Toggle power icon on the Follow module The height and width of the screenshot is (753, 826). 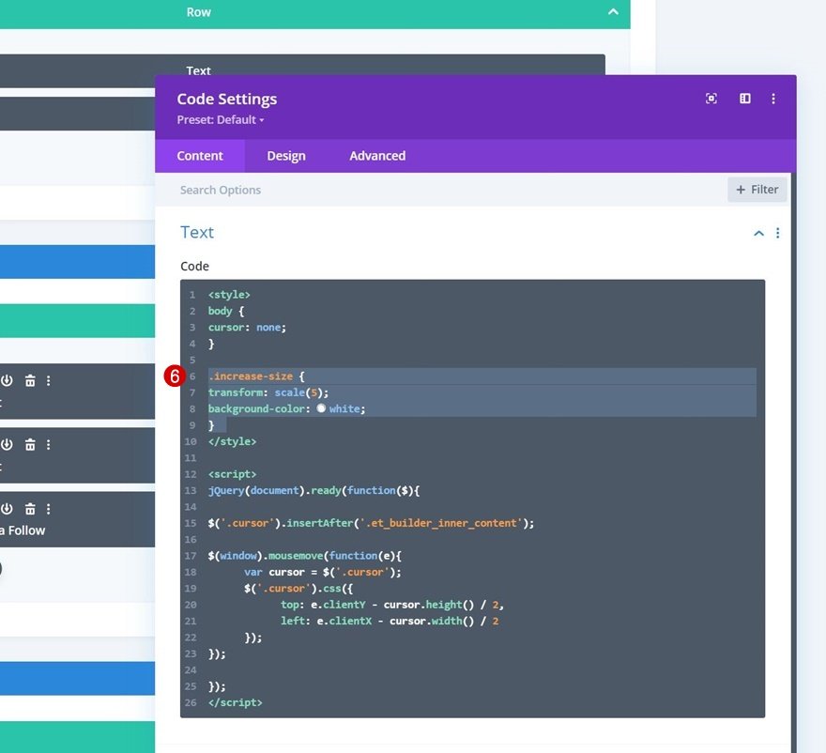pos(7,509)
